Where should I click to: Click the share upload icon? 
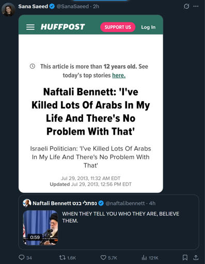[x=196, y=257]
